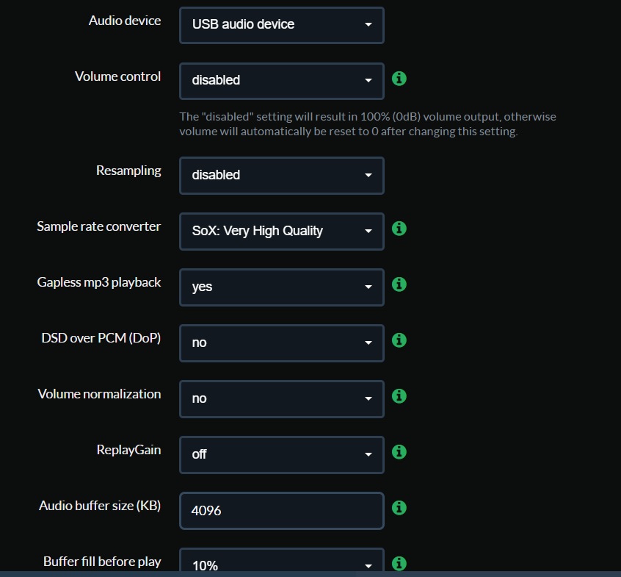621x577 pixels.
Task: Click info icon for Buffer fill before play
Action: 399,564
